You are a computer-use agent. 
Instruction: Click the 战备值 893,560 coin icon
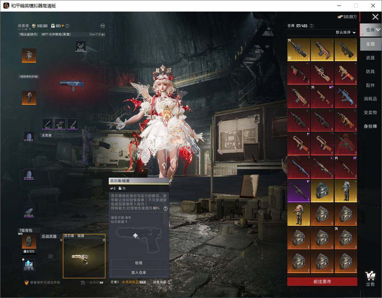(x=34, y=26)
